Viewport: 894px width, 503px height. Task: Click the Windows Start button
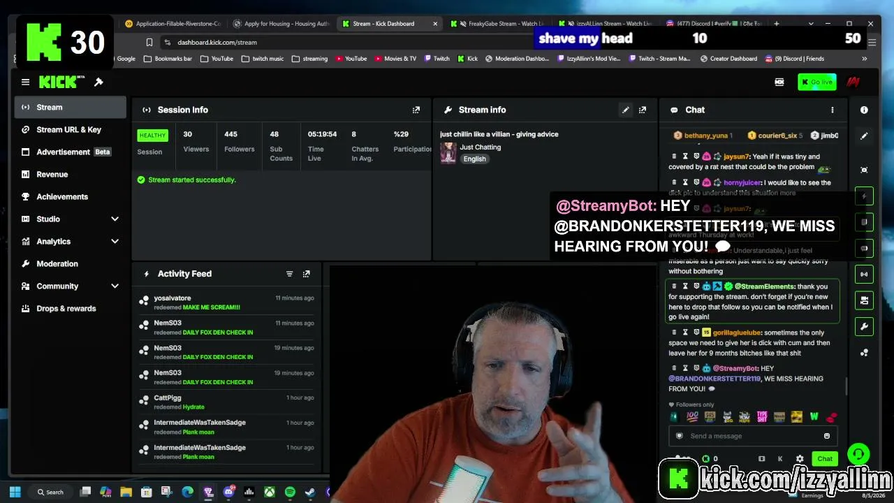[15, 492]
